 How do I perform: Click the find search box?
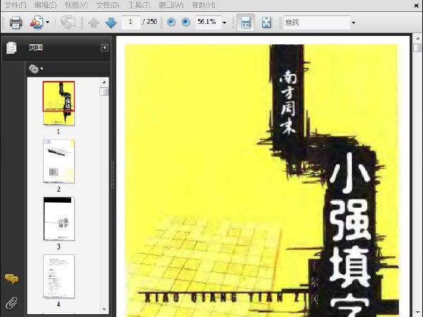click(x=317, y=23)
